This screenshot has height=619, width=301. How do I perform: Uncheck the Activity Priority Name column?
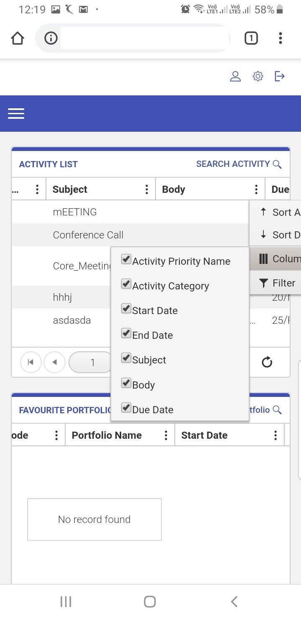(126, 259)
